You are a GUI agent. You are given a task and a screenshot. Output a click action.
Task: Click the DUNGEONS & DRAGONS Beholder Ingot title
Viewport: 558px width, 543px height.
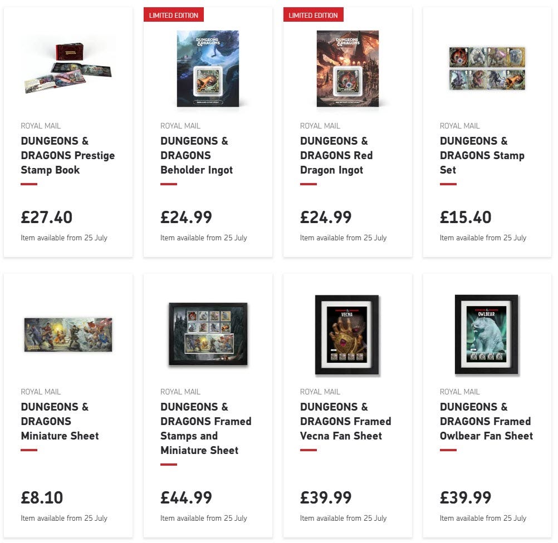(197, 155)
